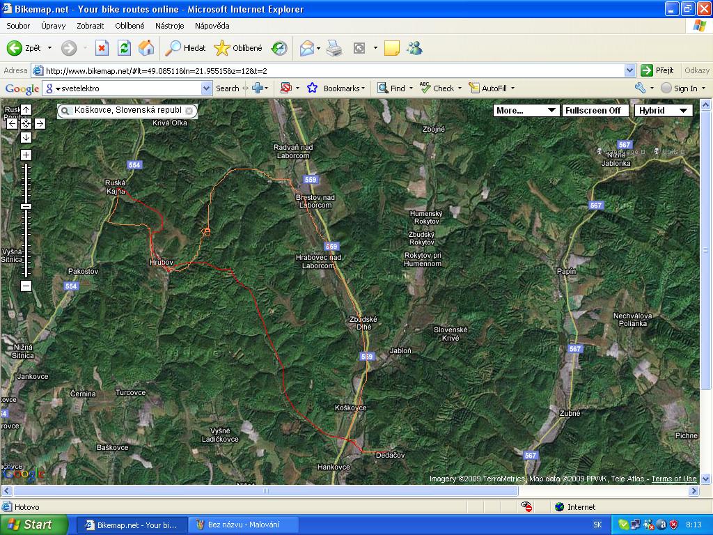Screen dimensions: 713x535
Task: Zoom in the map with the plus button
Action: (26, 155)
